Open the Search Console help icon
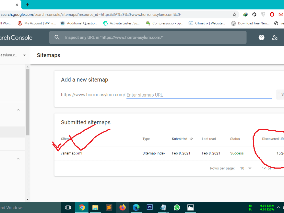 [261, 37]
